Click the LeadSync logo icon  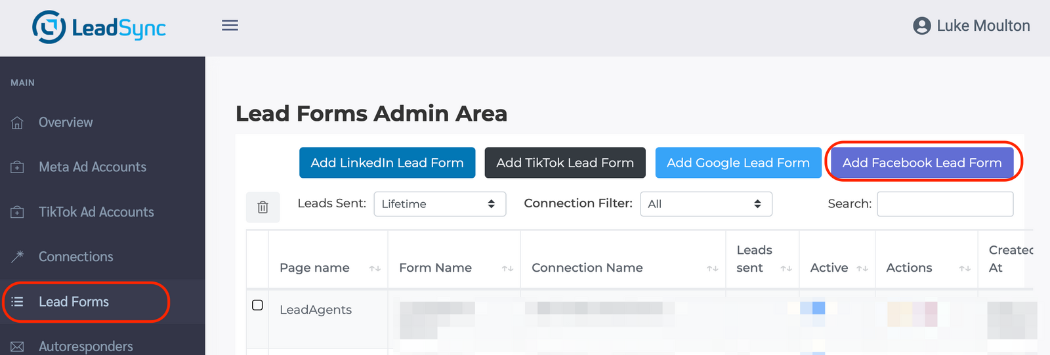coord(49,28)
